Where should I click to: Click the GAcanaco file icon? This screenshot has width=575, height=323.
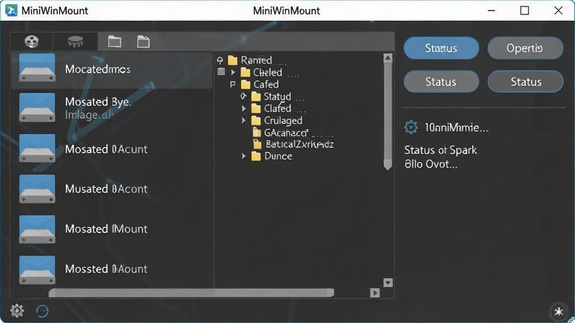(257, 132)
